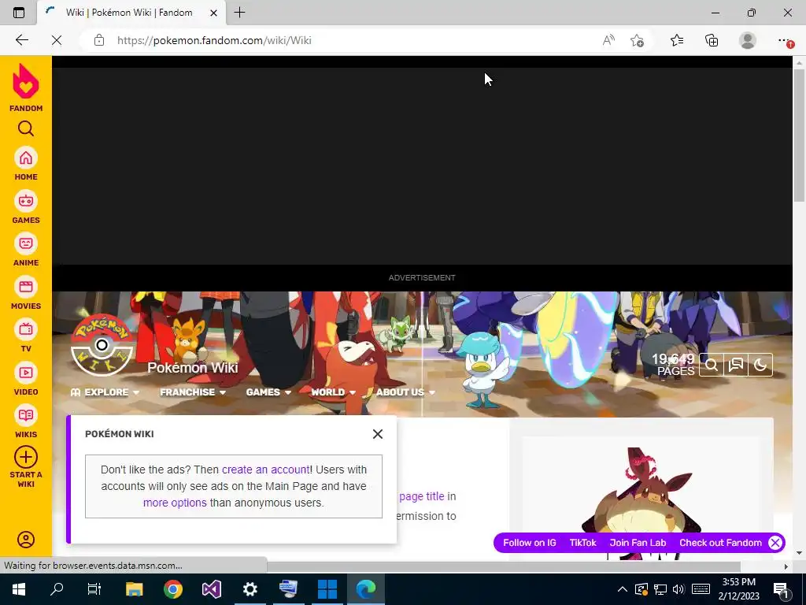Open the Fandom sidebar search
This screenshot has width=806, height=605.
[26, 128]
